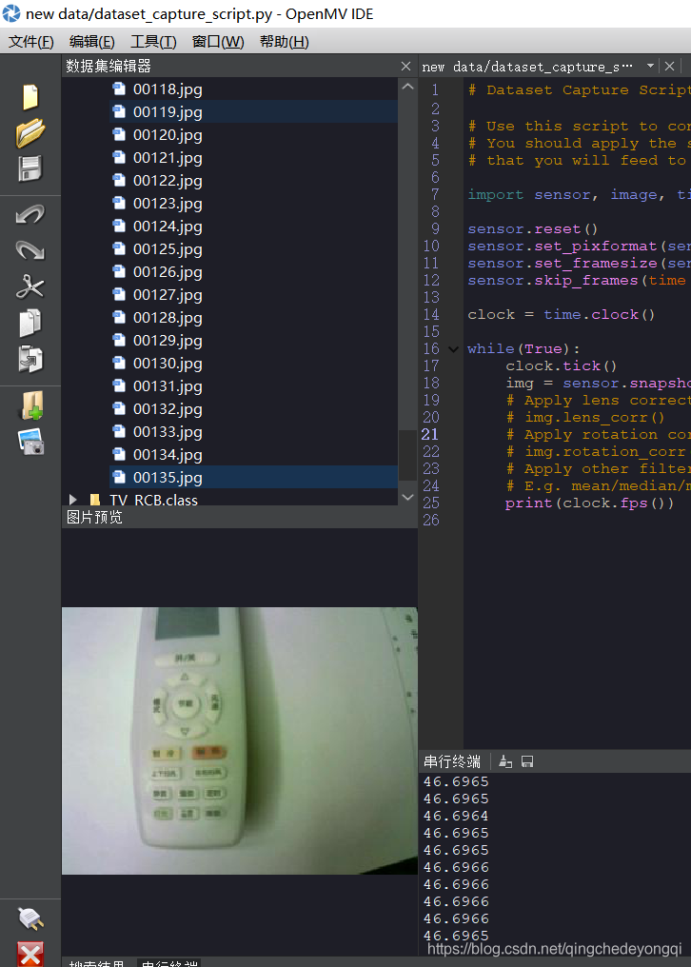This screenshot has width=691, height=967.
Task: Click the 串行终端 panel title
Action: tap(451, 761)
